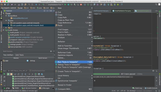The width and height of the screenshot is (161, 92).
Task: Click test runner settings gear icon
Action: tap(42, 74)
